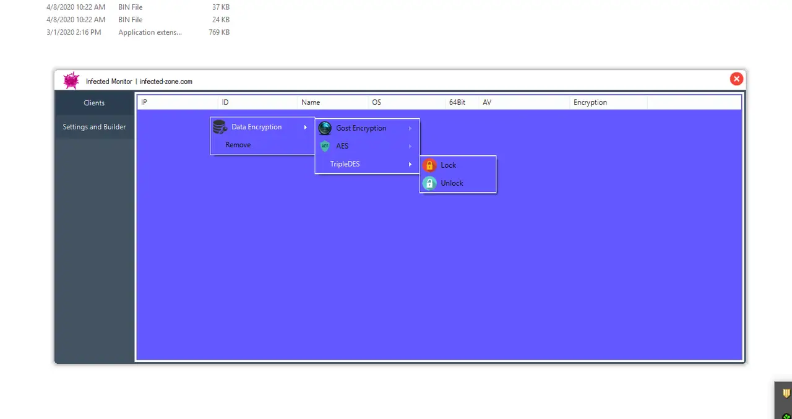Select the Application extension file row
This screenshot has width=792, height=419.
coord(150,32)
